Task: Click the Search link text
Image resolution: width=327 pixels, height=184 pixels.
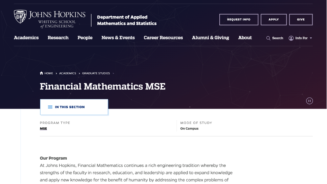Action: pos(277,38)
